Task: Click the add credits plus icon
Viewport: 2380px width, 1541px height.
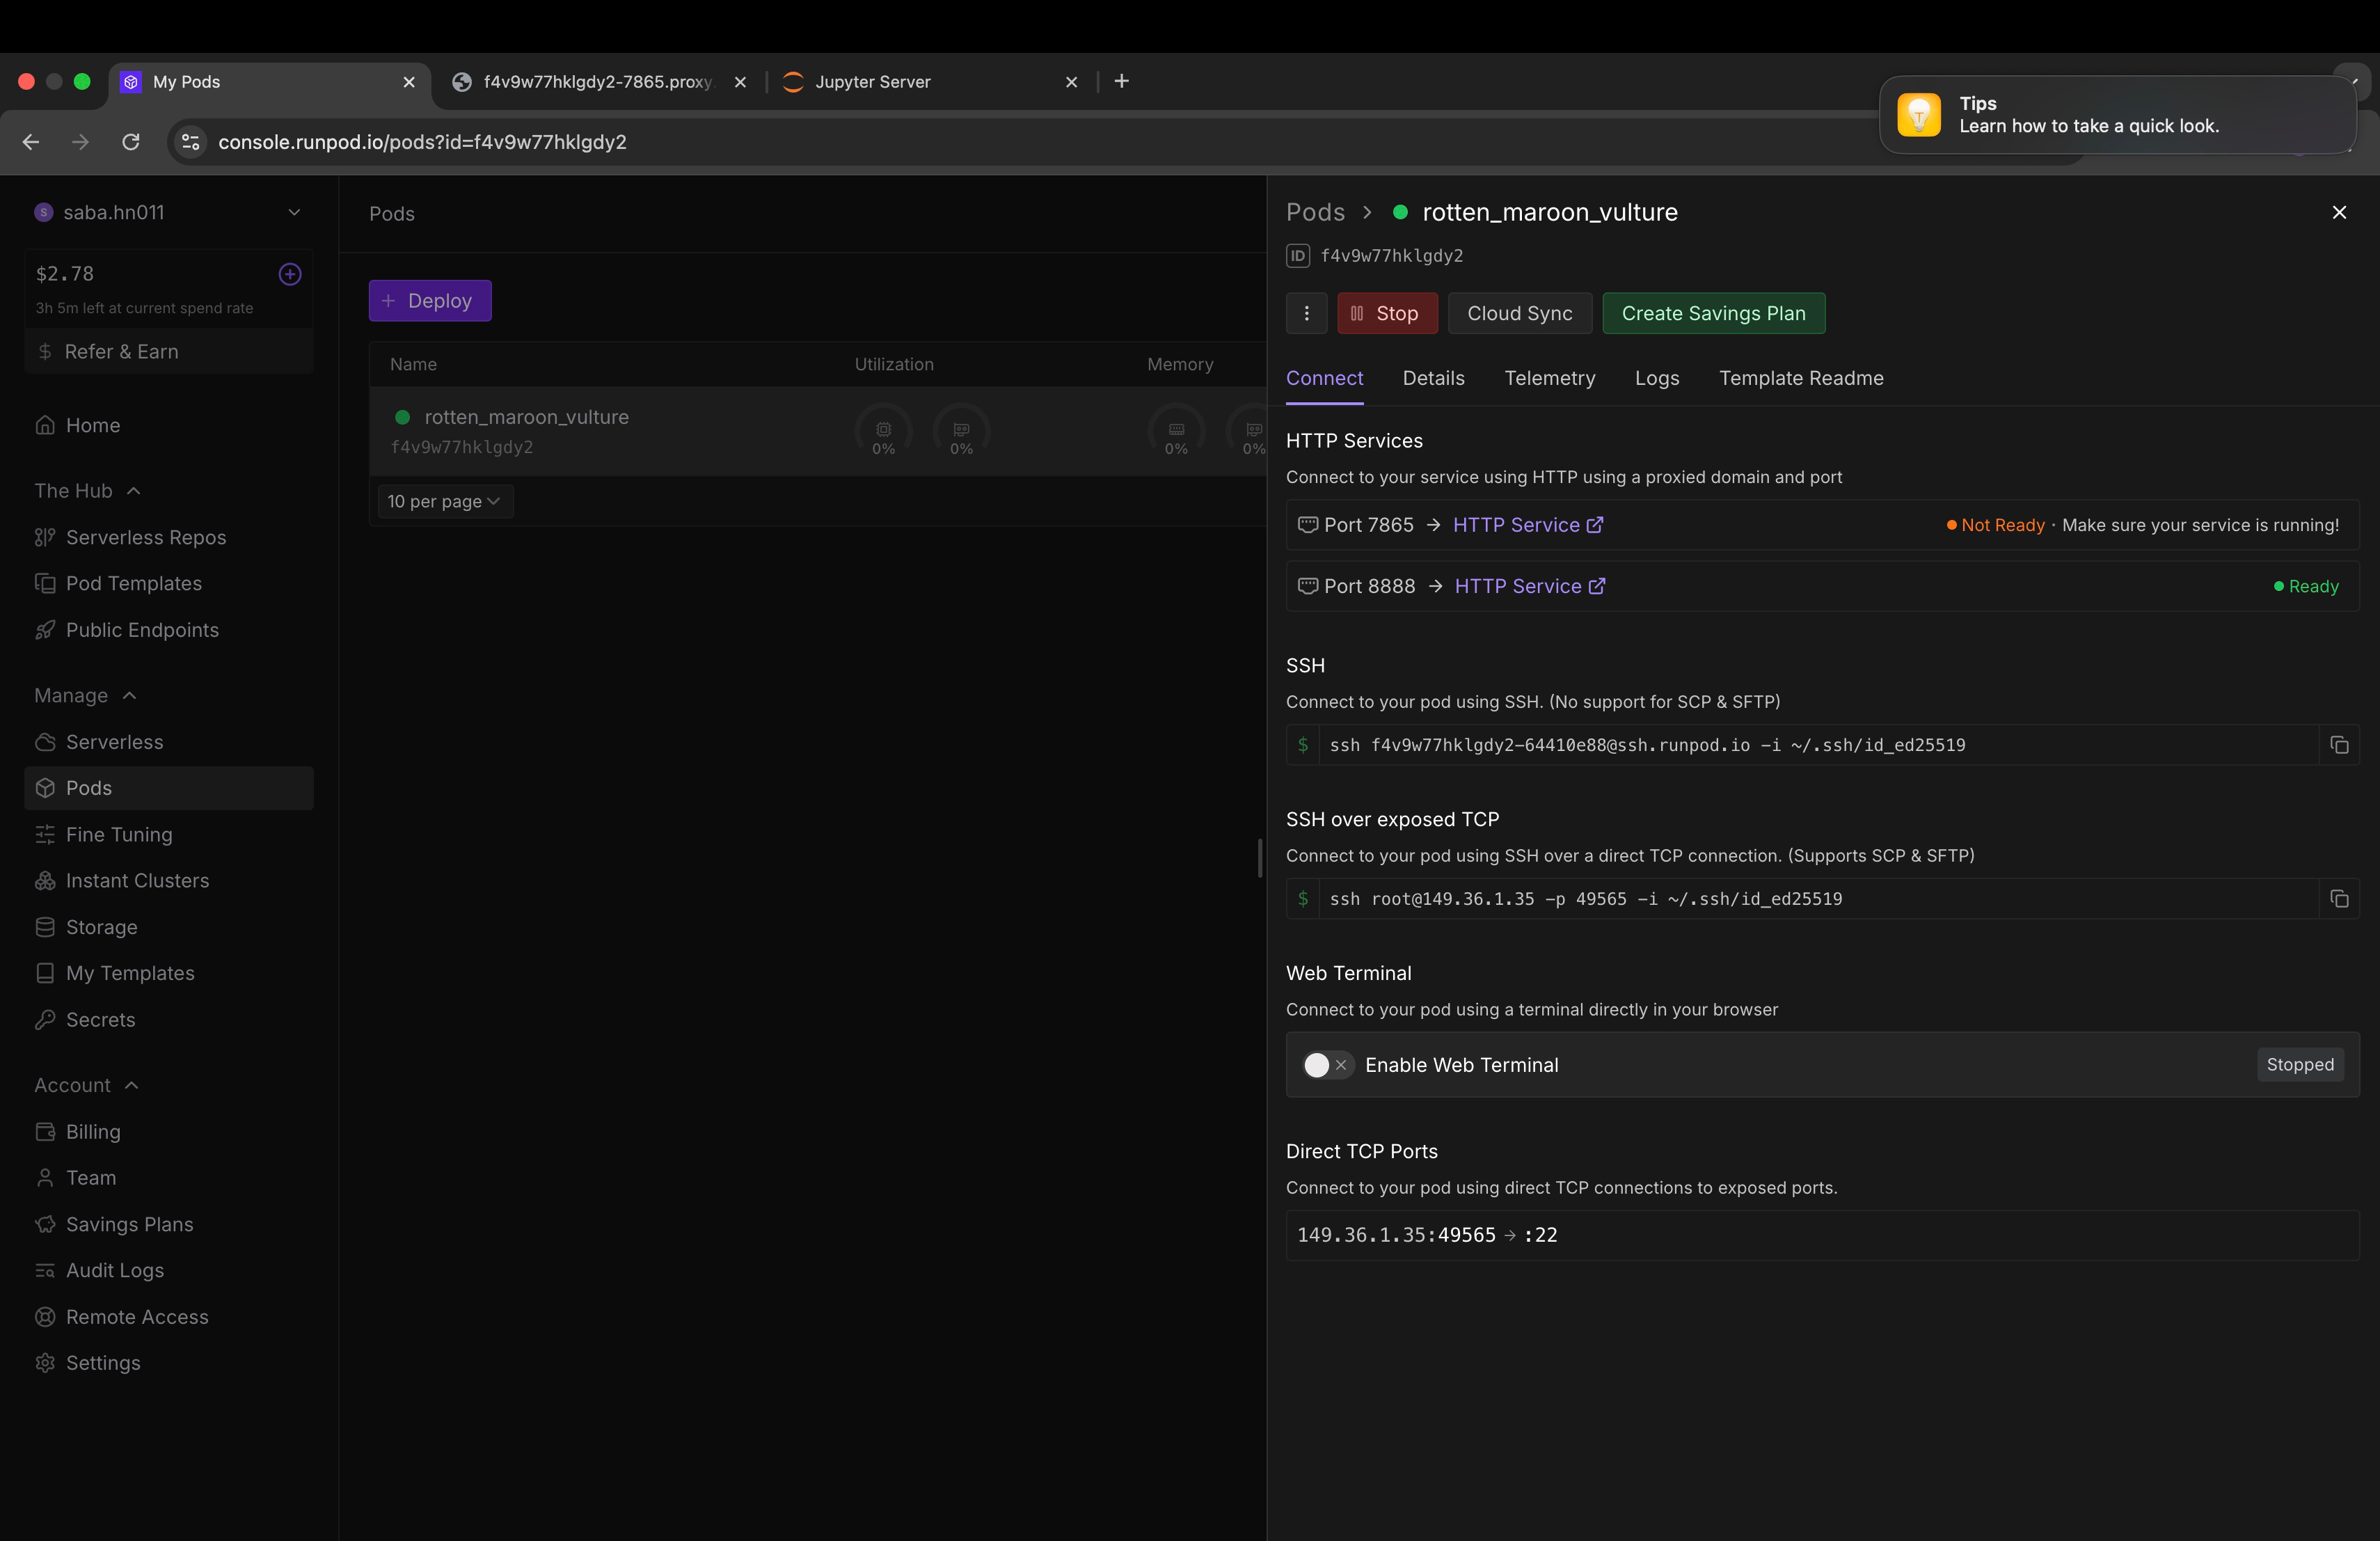Action: point(290,274)
